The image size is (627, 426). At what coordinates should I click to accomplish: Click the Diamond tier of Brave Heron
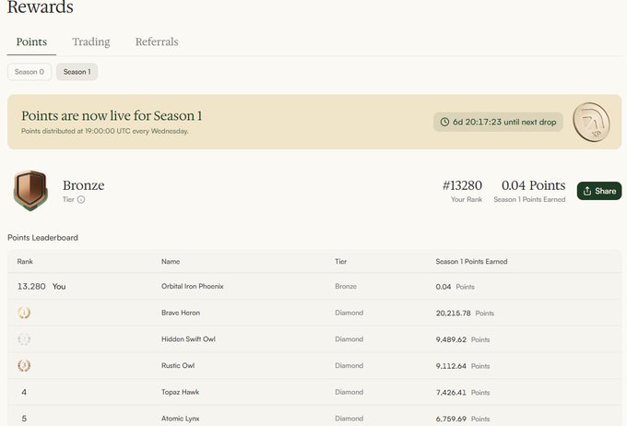click(349, 313)
